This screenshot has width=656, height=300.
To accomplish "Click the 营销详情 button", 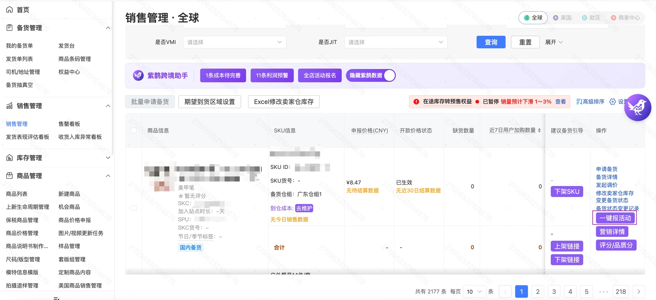I will pos(612,231).
